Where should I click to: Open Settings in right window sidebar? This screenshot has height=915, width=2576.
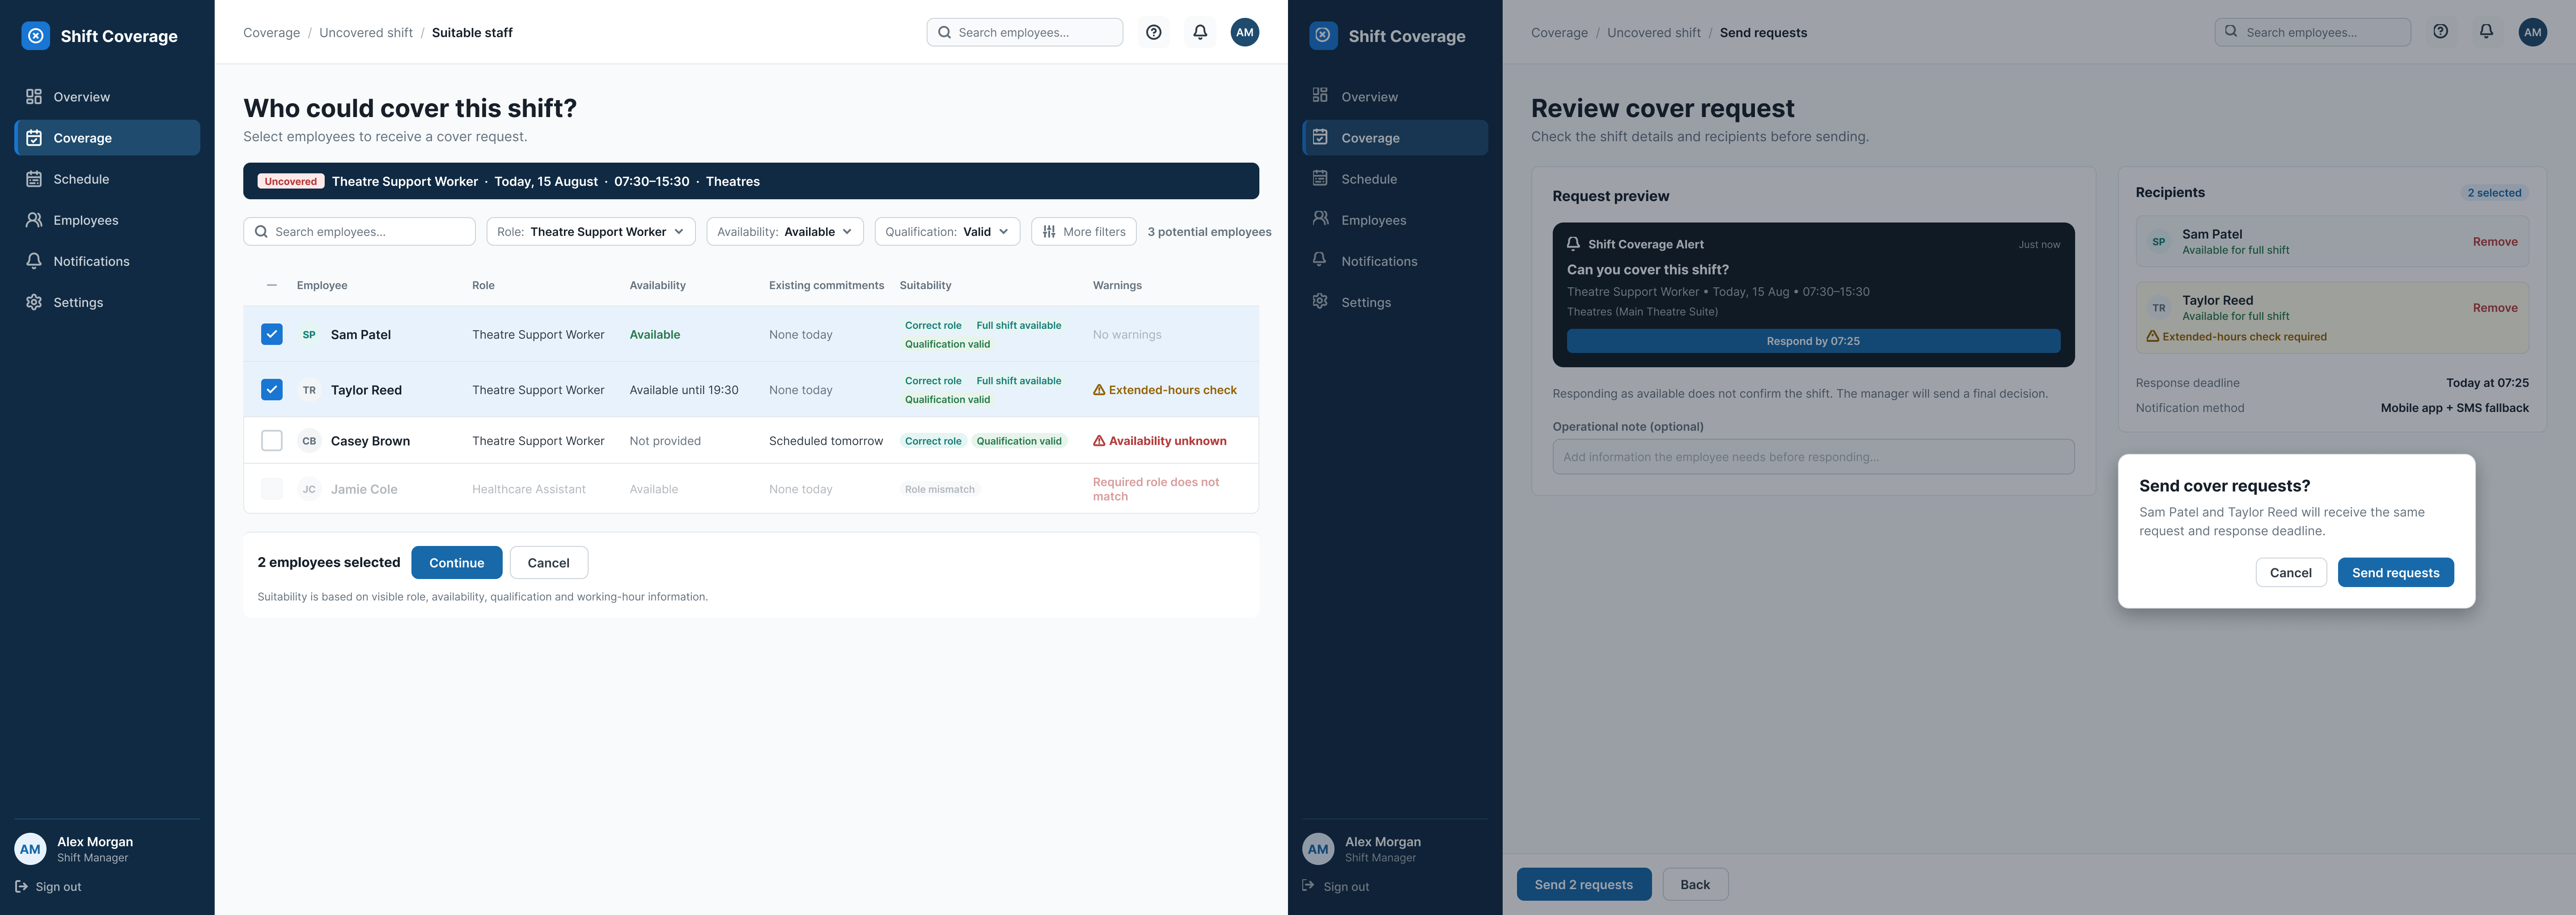(1395, 302)
